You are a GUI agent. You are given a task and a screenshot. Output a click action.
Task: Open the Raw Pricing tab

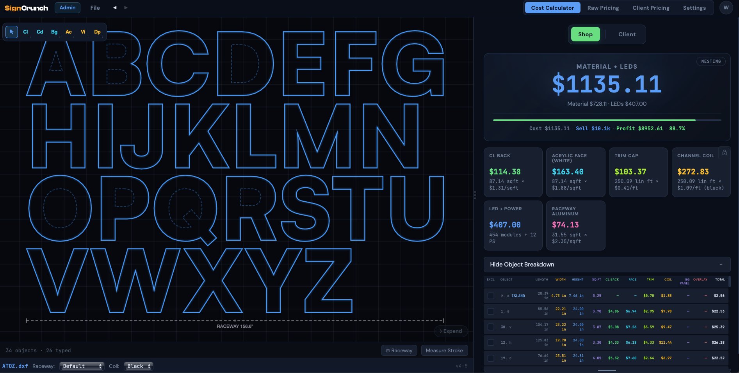tap(603, 7)
